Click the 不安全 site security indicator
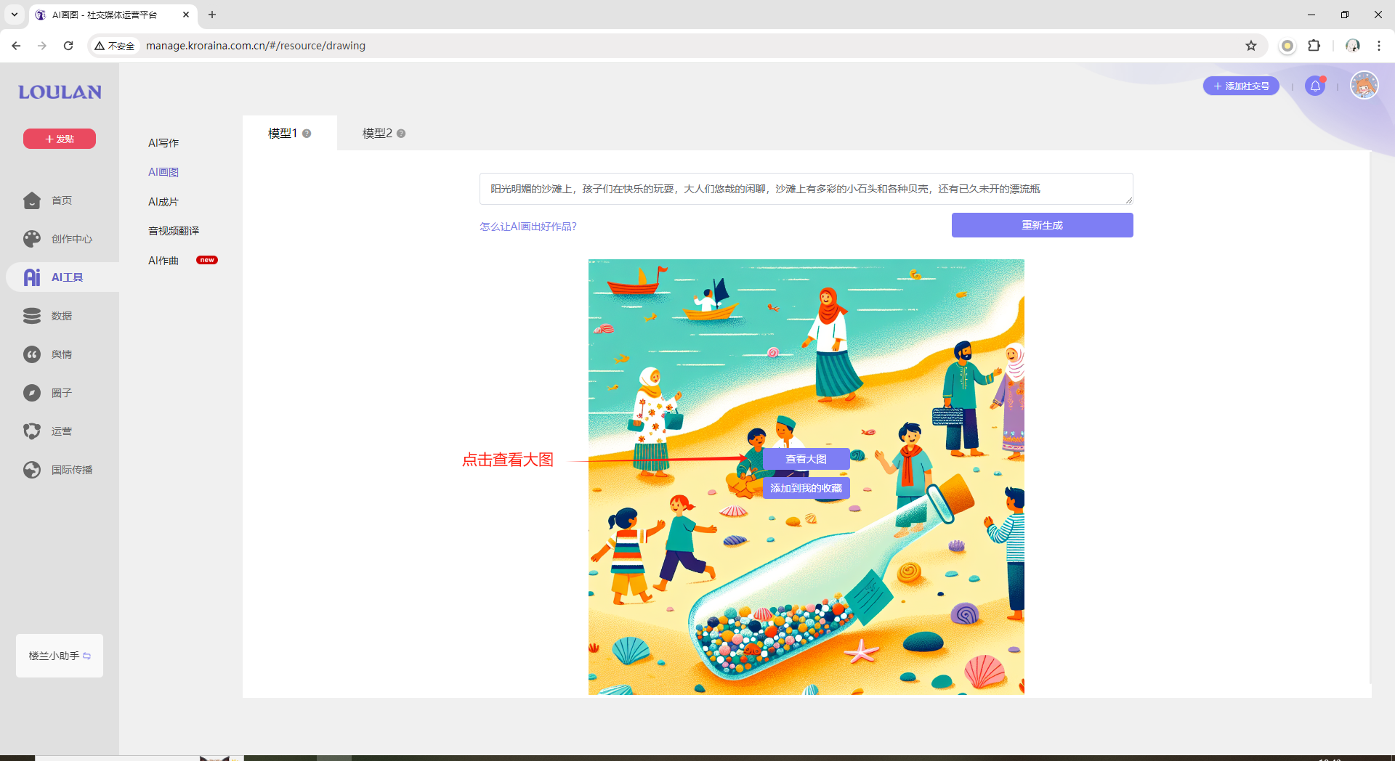The image size is (1395, 761). (115, 46)
